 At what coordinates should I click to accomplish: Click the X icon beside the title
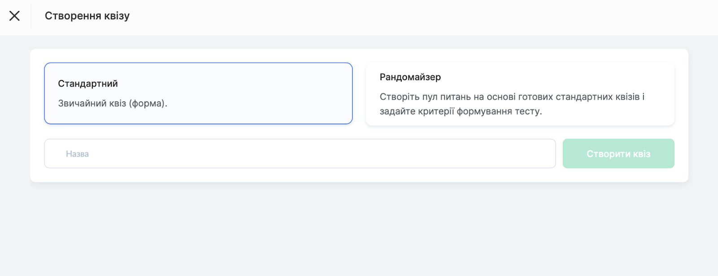(14, 16)
